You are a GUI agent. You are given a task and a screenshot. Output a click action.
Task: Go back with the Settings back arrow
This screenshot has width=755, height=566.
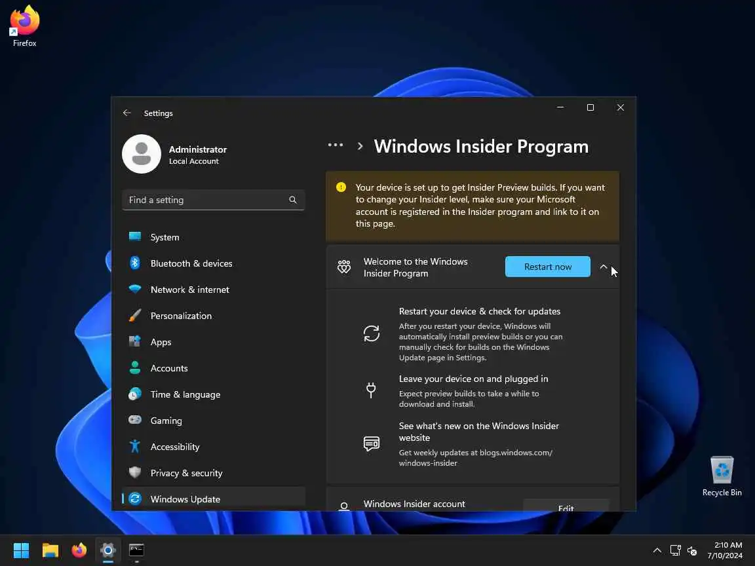[126, 113]
